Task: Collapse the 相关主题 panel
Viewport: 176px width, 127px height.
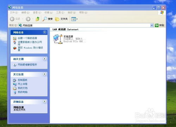Action: coord(45,59)
